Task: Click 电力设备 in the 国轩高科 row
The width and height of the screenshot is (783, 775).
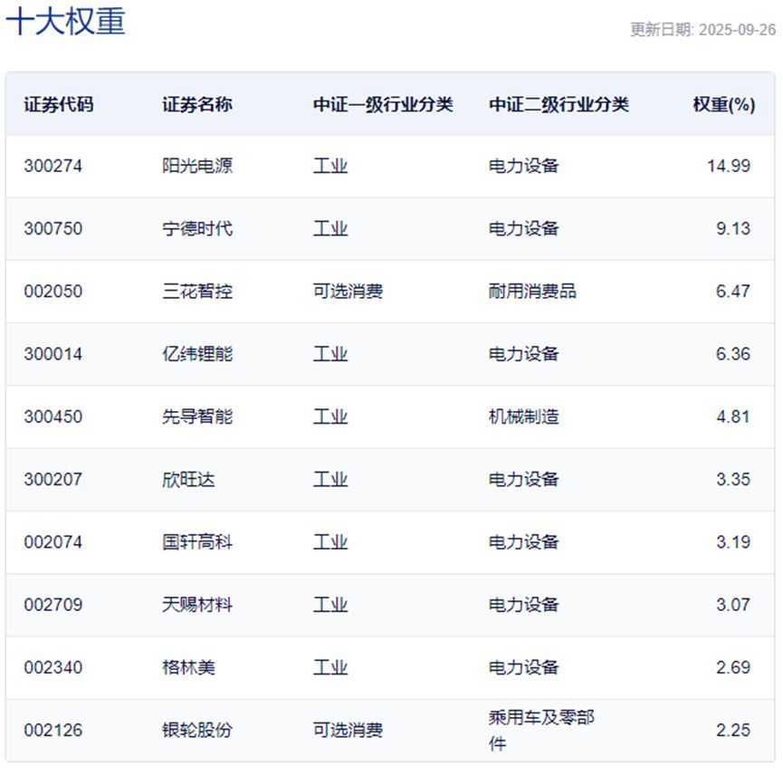Action: point(524,542)
